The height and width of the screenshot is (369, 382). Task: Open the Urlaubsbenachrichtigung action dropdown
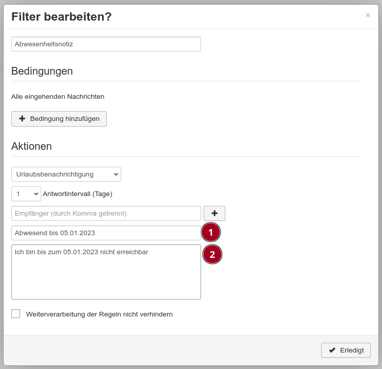[x=66, y=174]
